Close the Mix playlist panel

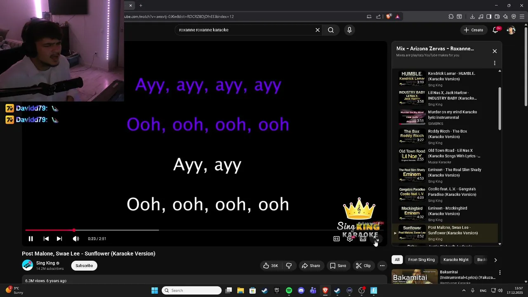(495, 51)
